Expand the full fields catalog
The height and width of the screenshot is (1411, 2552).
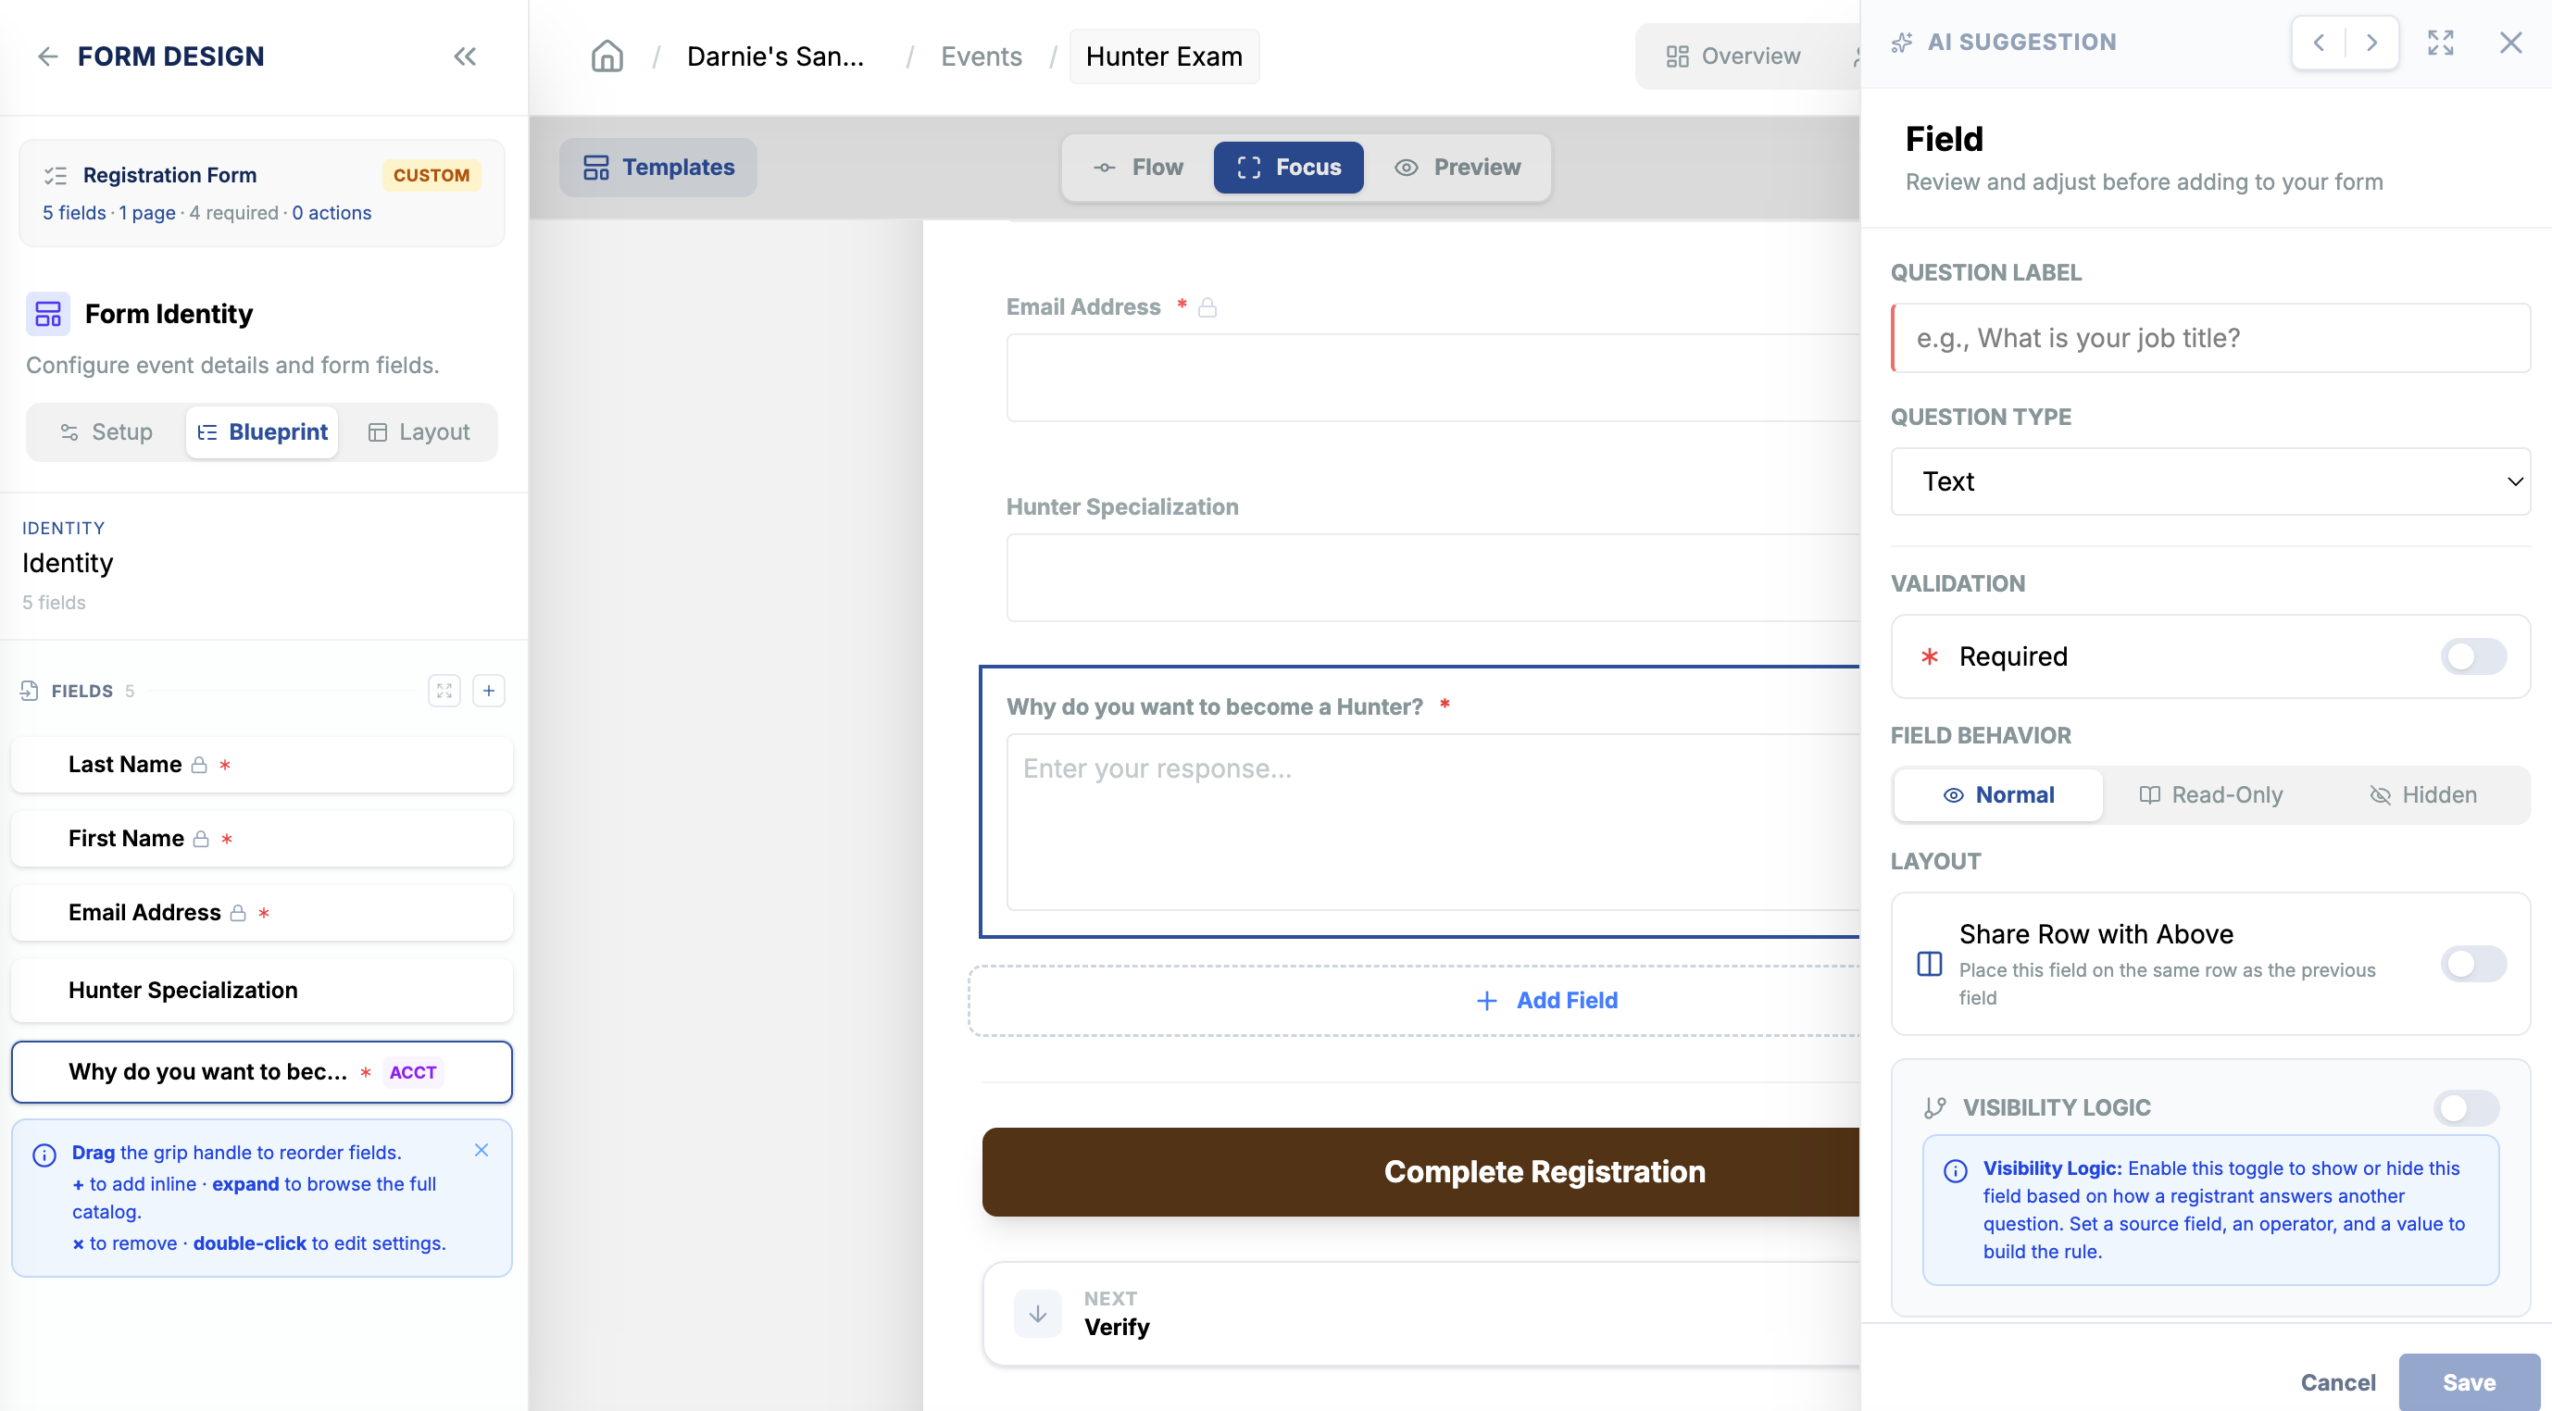coord(444,691)
